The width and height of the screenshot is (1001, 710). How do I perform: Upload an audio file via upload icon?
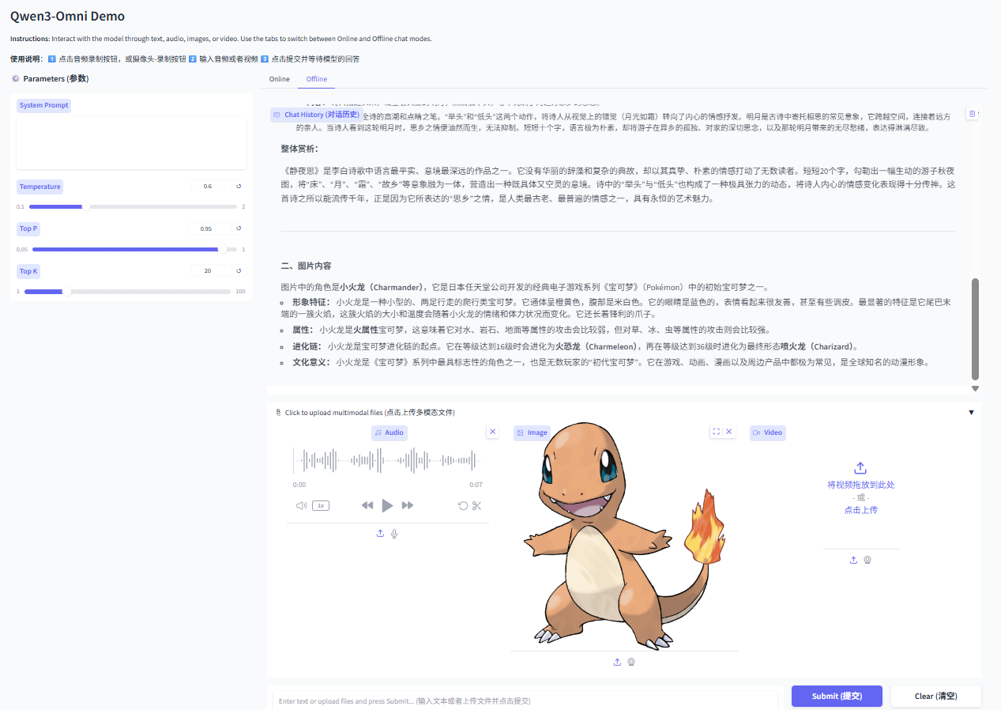pos(380,533)
